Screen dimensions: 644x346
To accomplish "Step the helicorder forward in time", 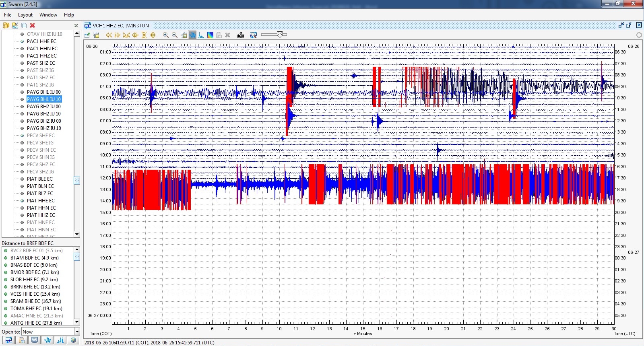I will point(118,35).
